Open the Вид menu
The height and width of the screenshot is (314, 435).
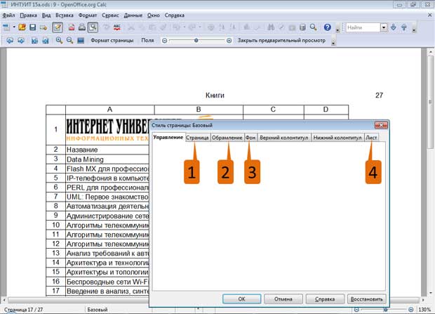pos(46,15)
